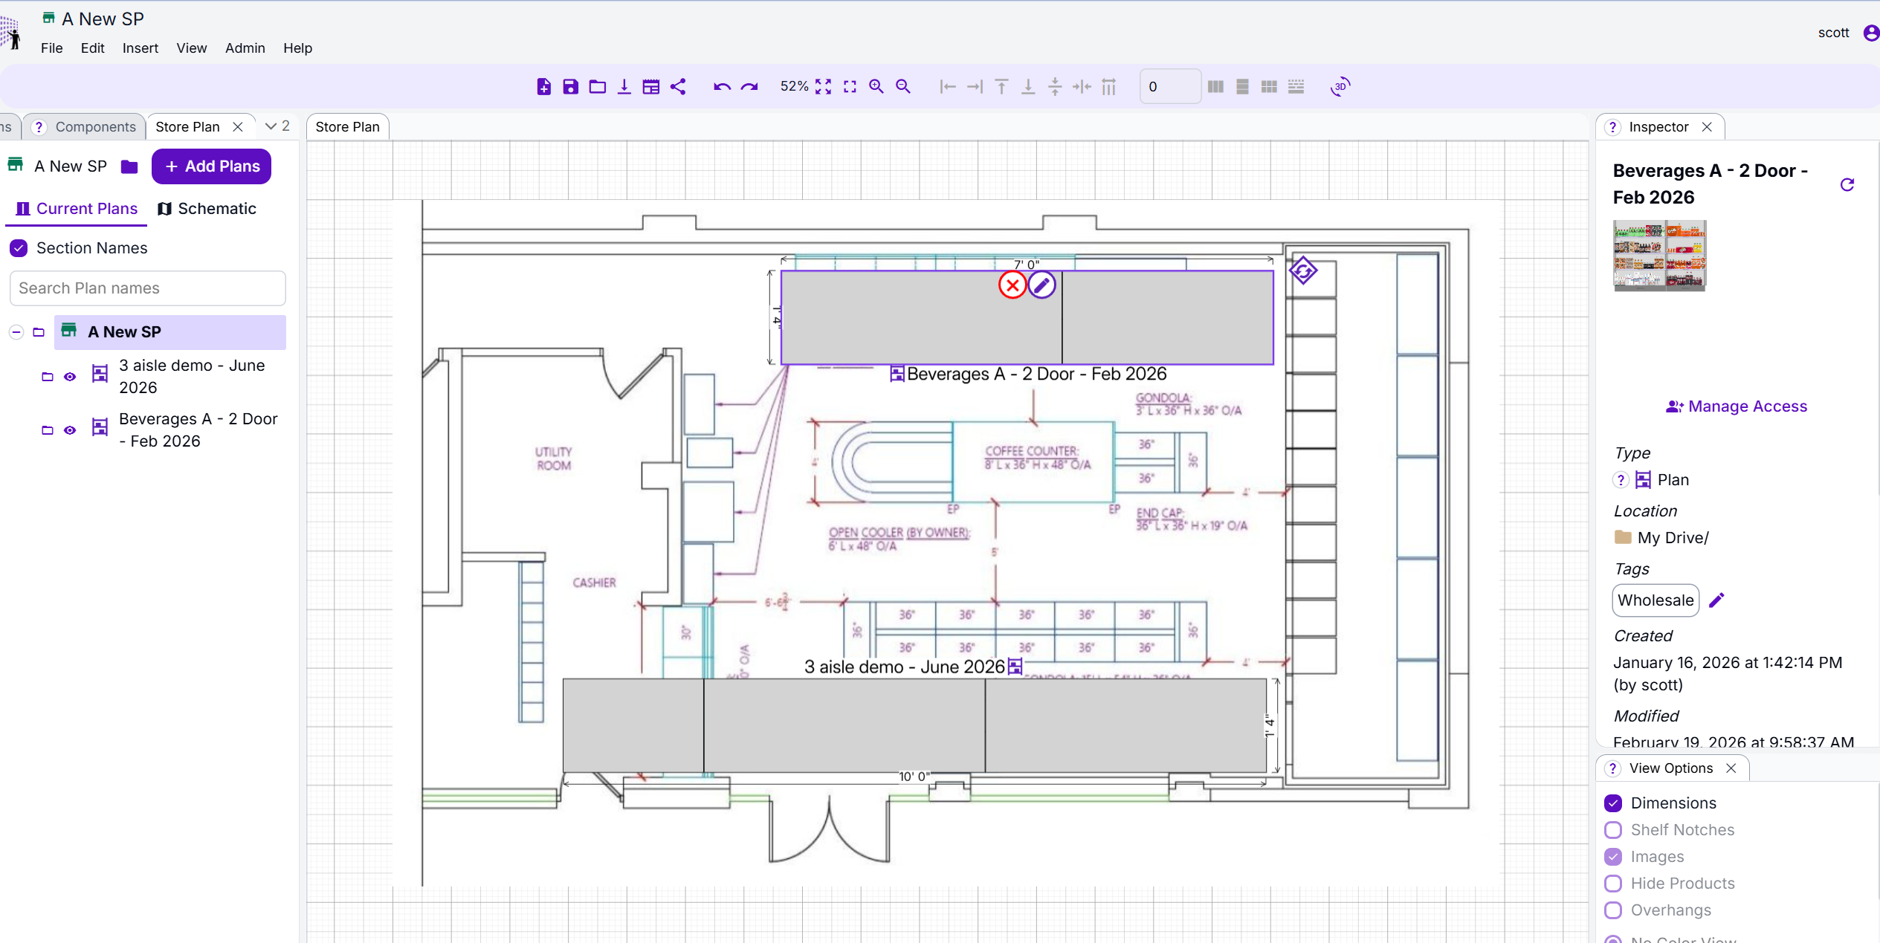This screenshot has width=1880, height=943.
Task: Zoom out of the store plan
Action: pos(903,87)
